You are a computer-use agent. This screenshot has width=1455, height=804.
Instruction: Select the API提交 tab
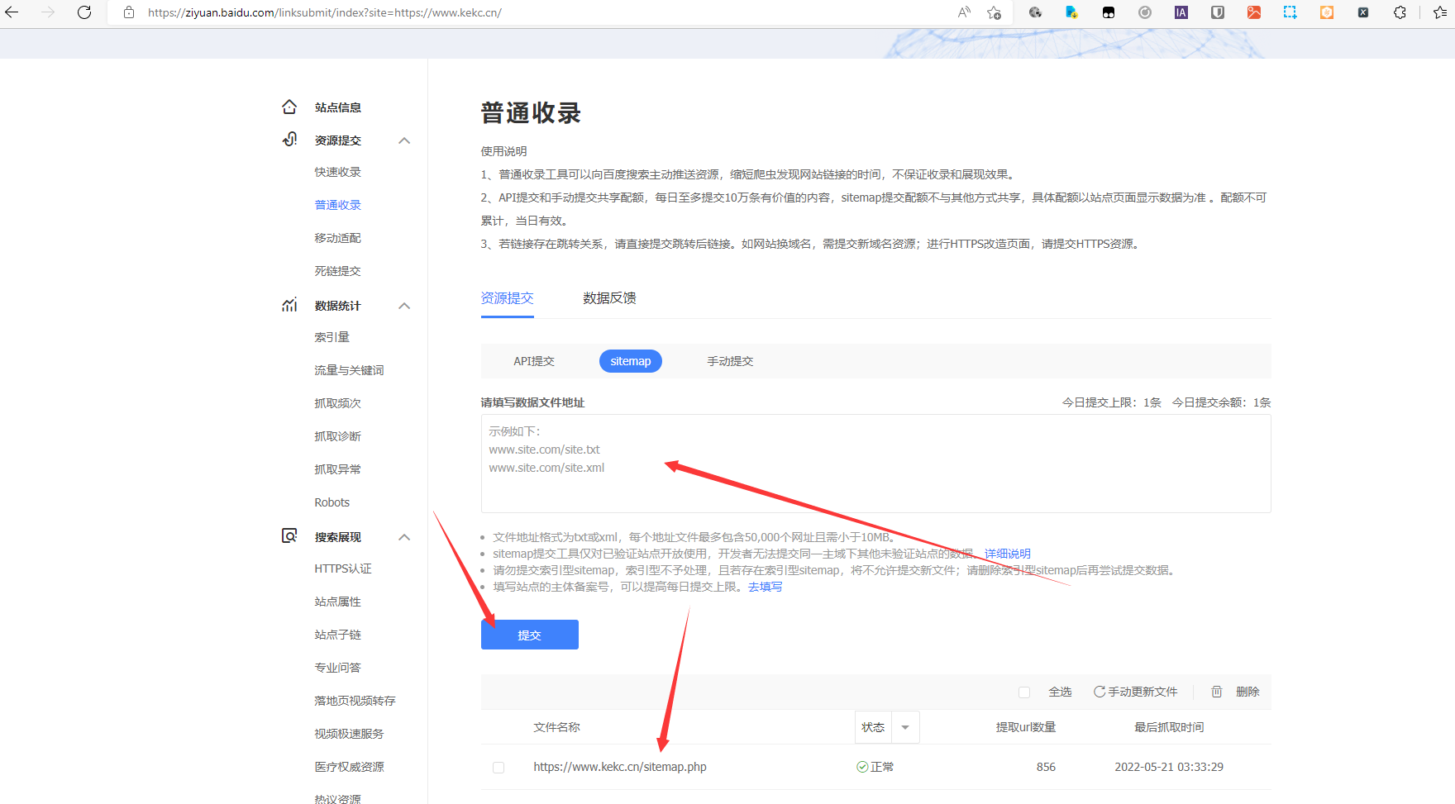tap(534, 361)
